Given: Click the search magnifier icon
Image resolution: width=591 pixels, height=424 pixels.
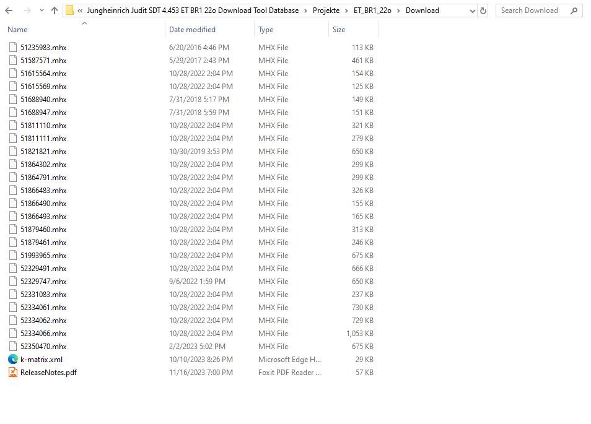Looking at the screenshot, I should (x=574, y=11).
